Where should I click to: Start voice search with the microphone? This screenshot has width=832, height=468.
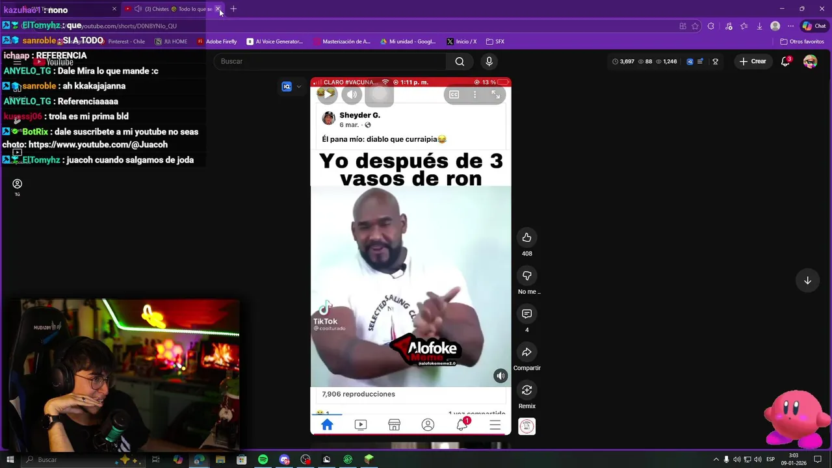click(x=489, y=61)
